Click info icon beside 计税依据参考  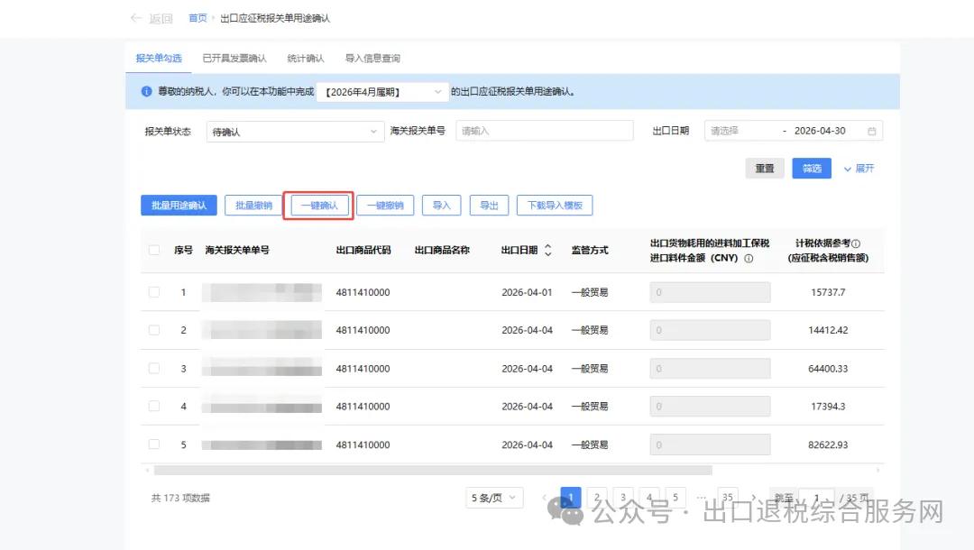click(x=856, y=243)
